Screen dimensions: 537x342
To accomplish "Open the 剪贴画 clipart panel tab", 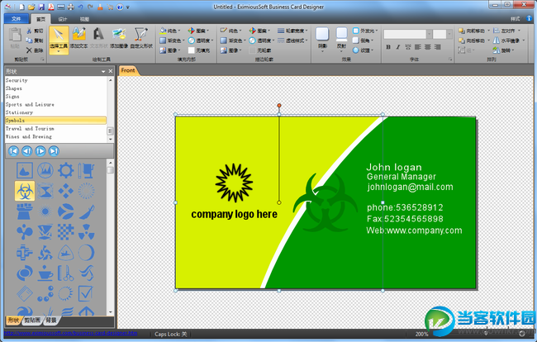I will (x=33, y=319).
